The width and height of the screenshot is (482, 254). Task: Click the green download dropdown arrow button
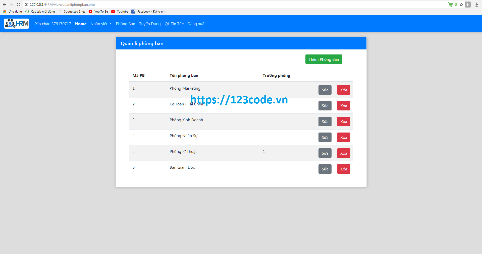pyautogui.click(x=468, y=5)
